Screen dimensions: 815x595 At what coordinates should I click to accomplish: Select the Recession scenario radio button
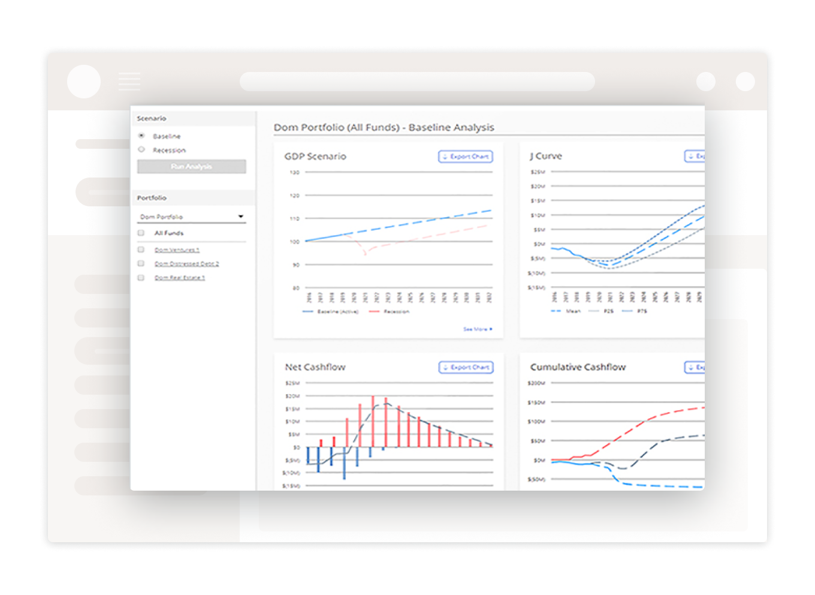click(x=141, y=149)
